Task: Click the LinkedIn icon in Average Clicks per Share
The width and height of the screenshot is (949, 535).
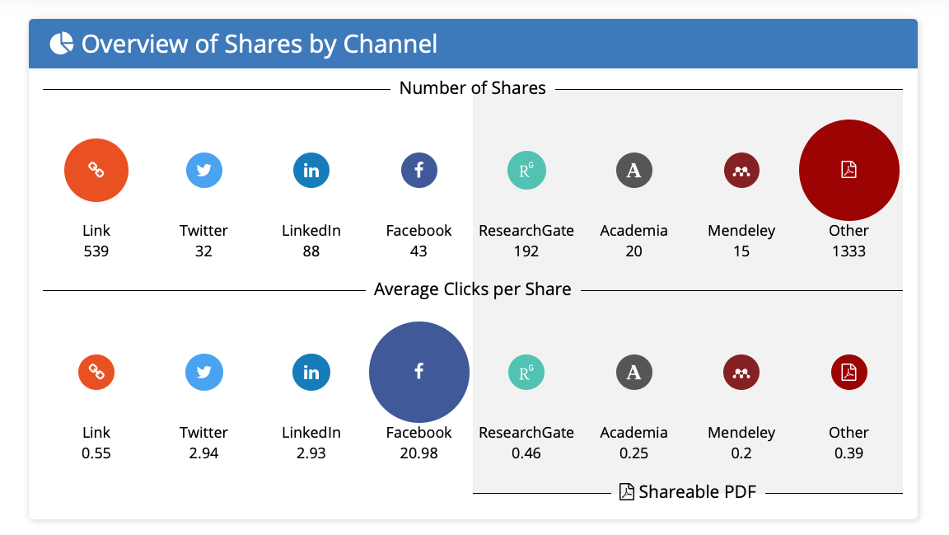Action: tap(311, 373)
